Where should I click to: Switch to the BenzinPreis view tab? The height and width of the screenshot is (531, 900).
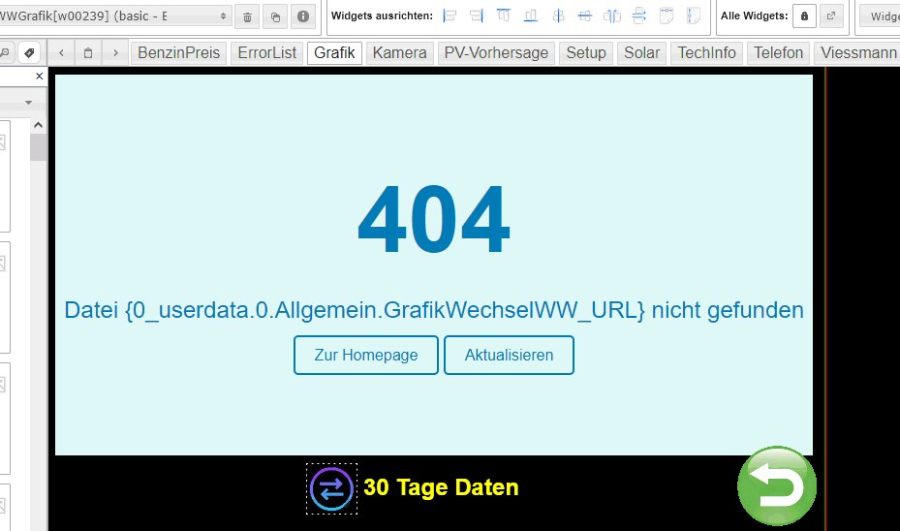[178, 53]
